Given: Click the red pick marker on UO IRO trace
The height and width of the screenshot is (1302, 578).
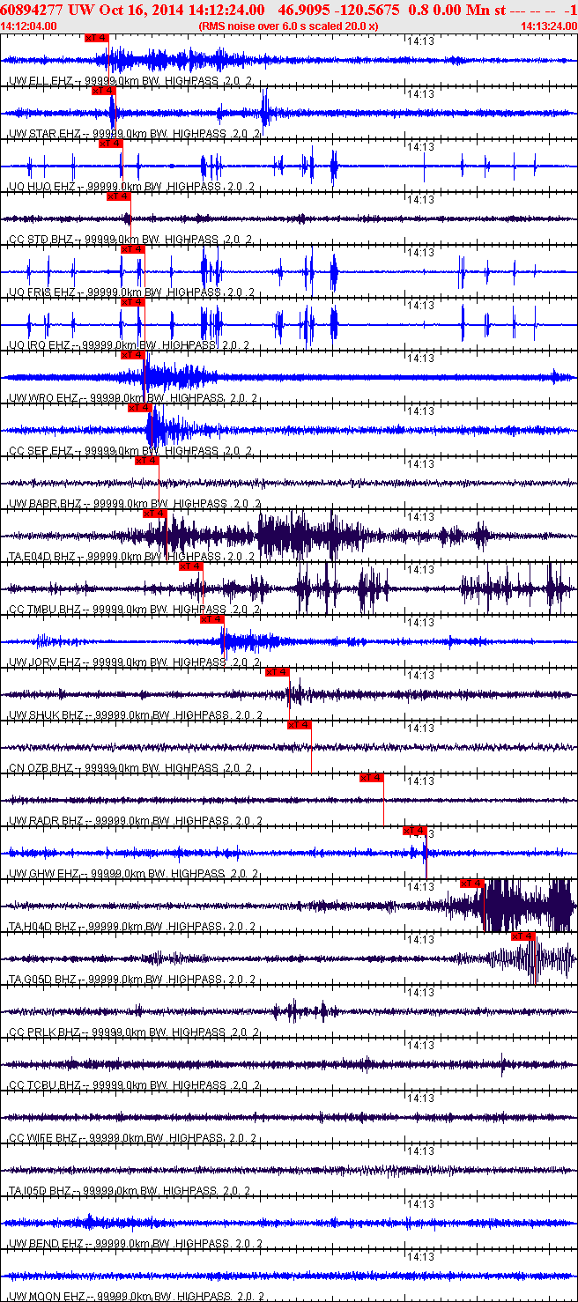Looking at the screenshot, I should [132, 302].
